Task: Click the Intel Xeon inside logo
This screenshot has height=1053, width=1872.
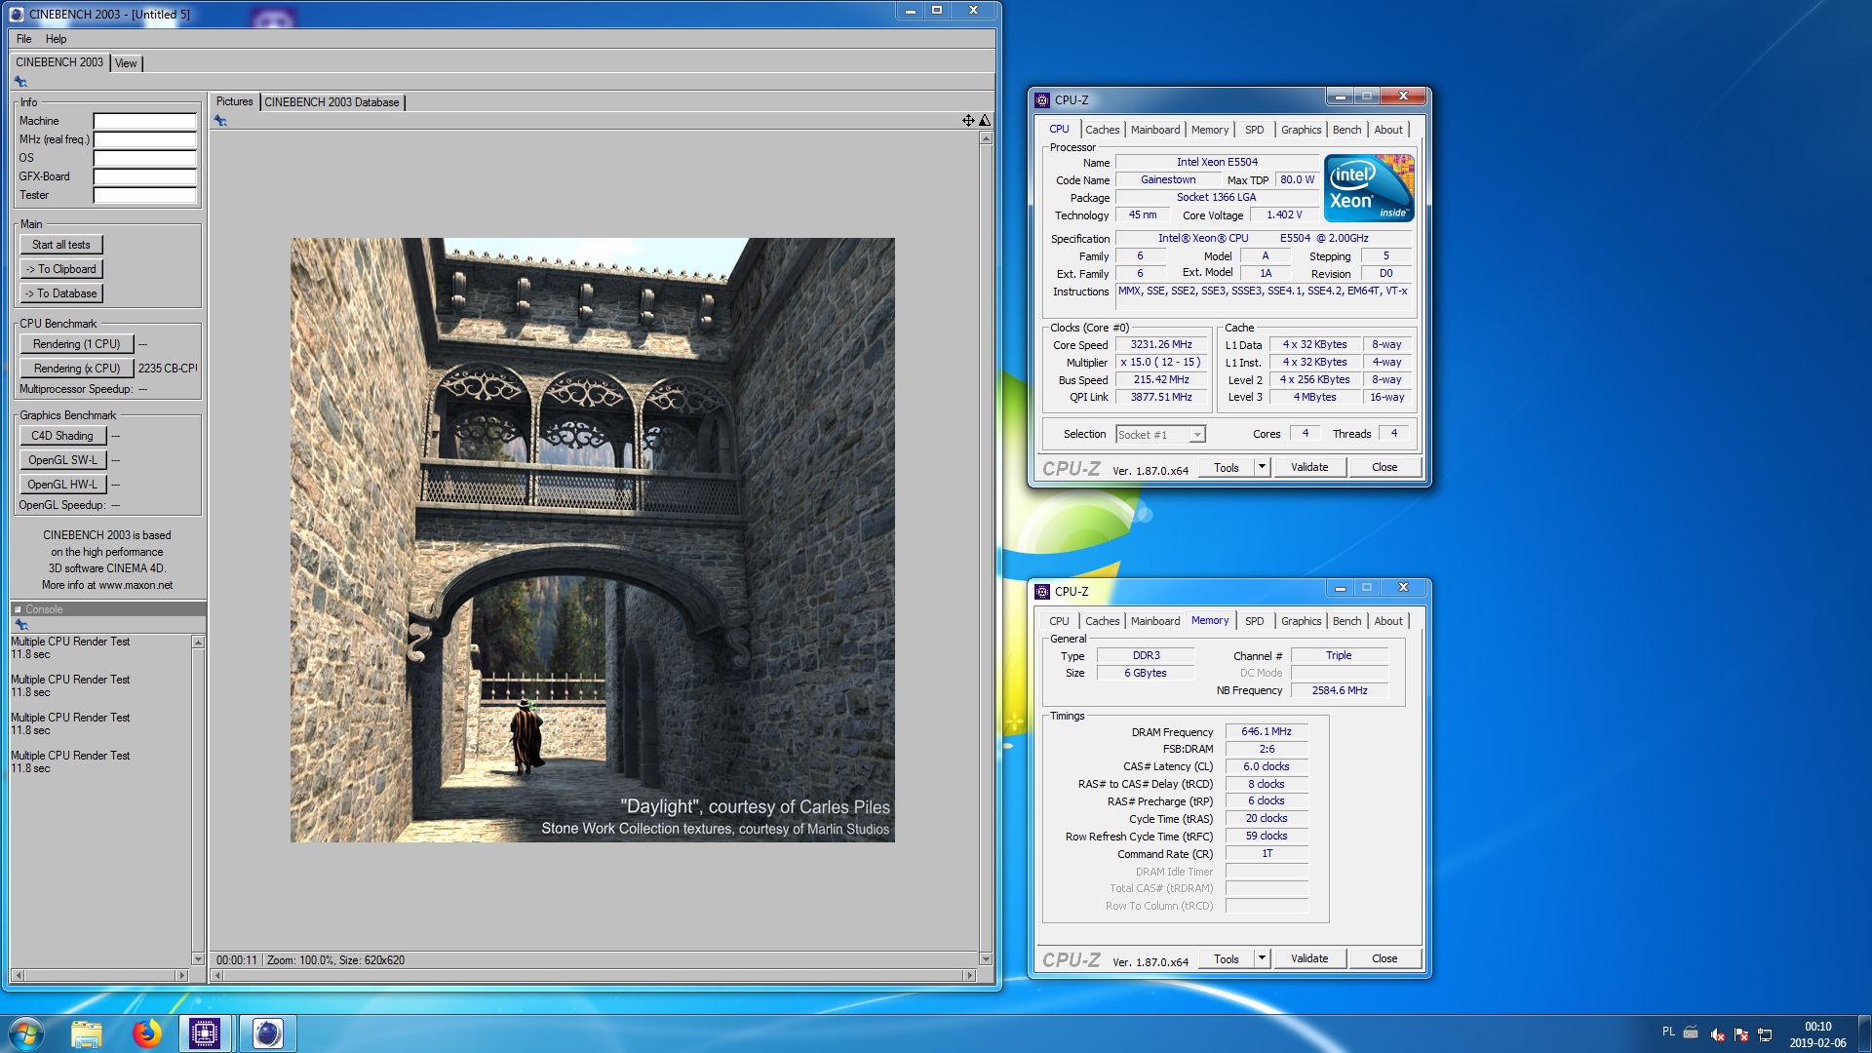Action: coord(1368,187)
